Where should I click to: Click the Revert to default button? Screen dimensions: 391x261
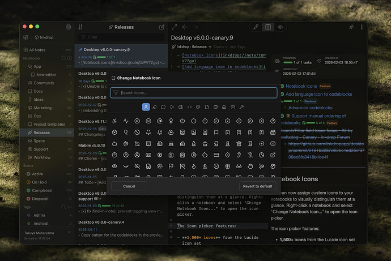click(257, 186)
